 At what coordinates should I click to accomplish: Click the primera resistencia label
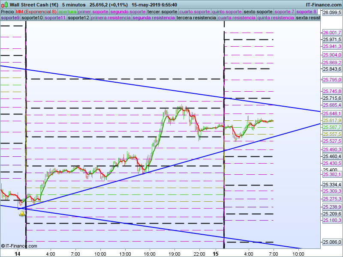coord(111,18)
